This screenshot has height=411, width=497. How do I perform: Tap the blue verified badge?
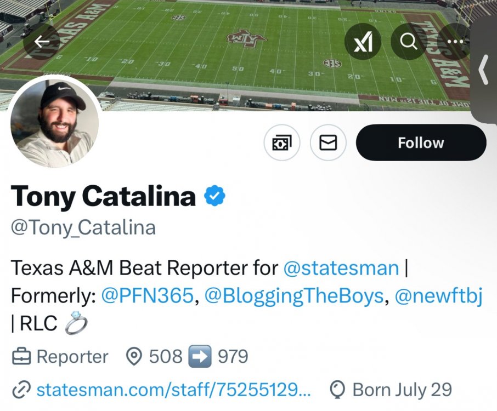[215, 196]
